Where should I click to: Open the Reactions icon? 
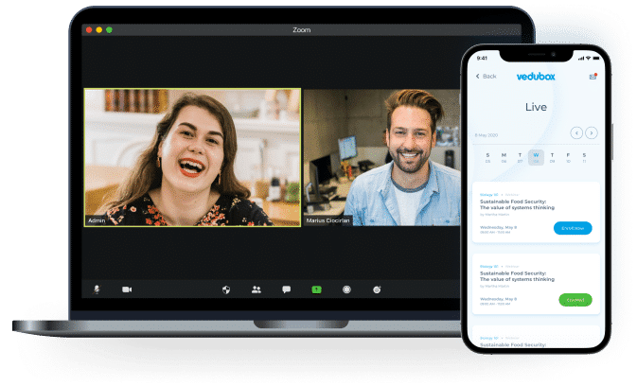coord(377,289)
